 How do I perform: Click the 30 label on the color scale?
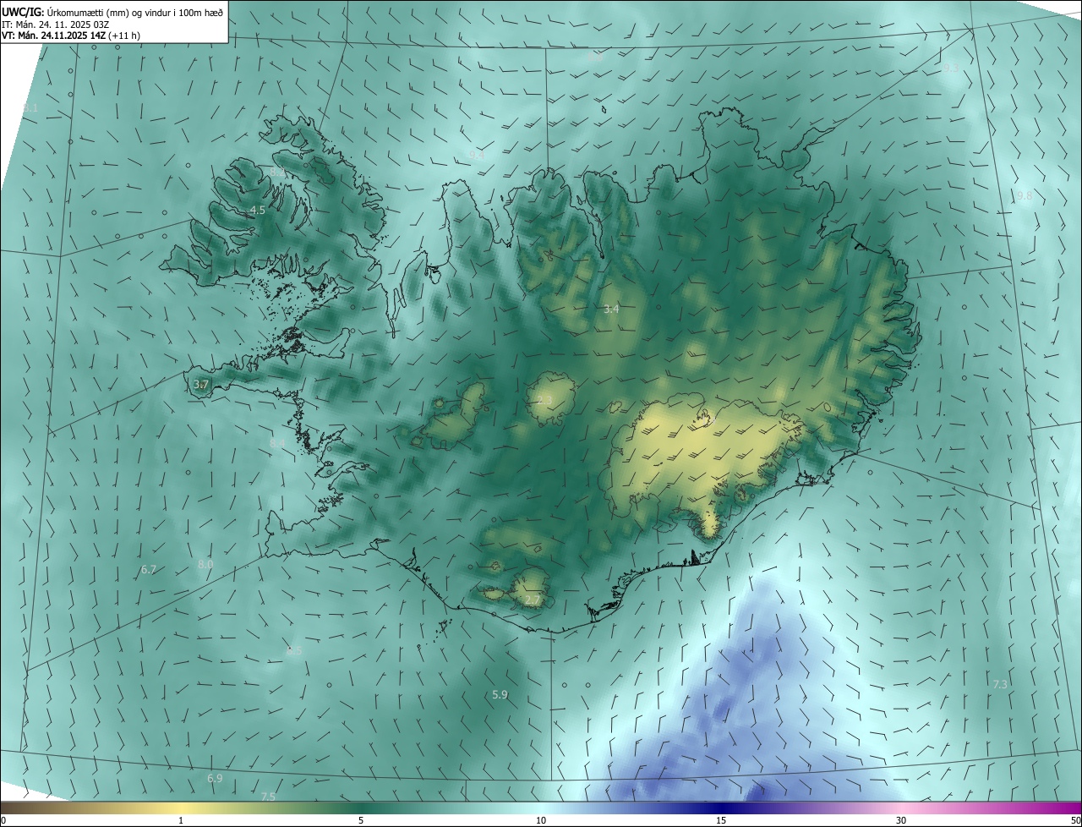[x=901, y=820]
